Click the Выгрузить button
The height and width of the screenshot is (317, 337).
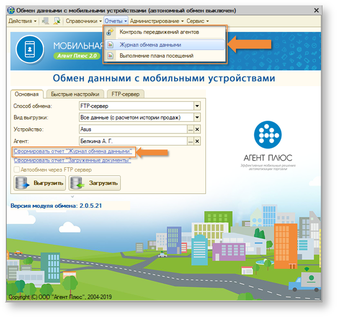pos(40,183)
